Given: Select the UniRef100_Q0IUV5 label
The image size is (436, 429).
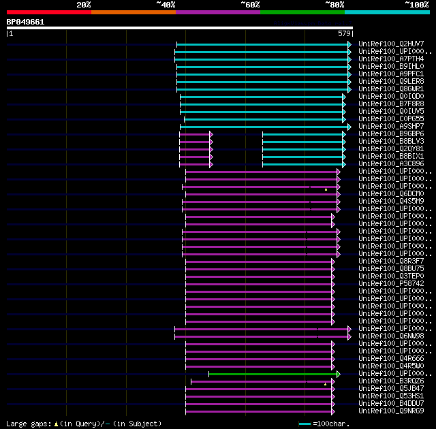Looking at the screenshot, I should coord(391,112).
